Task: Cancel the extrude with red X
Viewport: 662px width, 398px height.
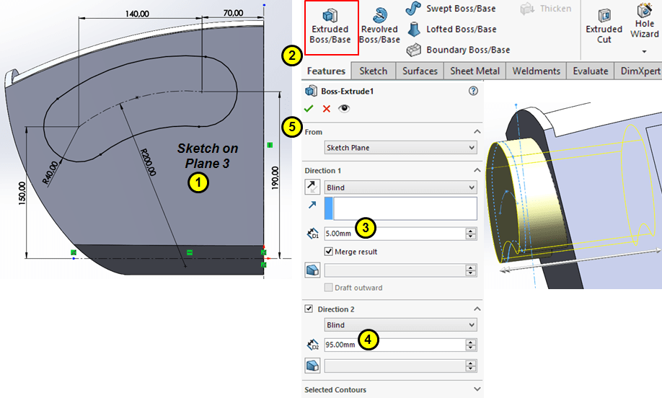Action: point(326,108)
